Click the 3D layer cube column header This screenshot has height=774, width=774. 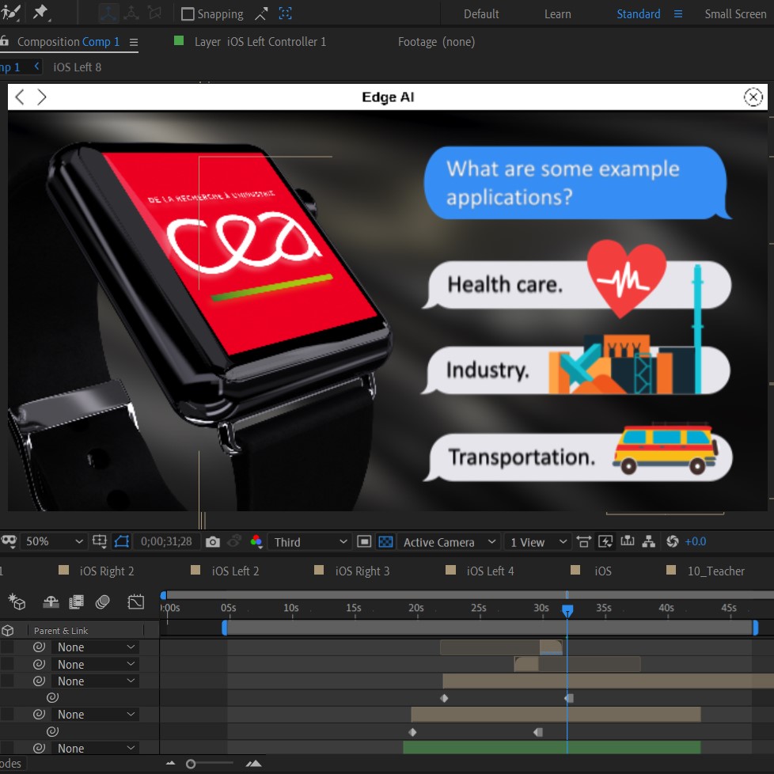(x=8, y=630)
